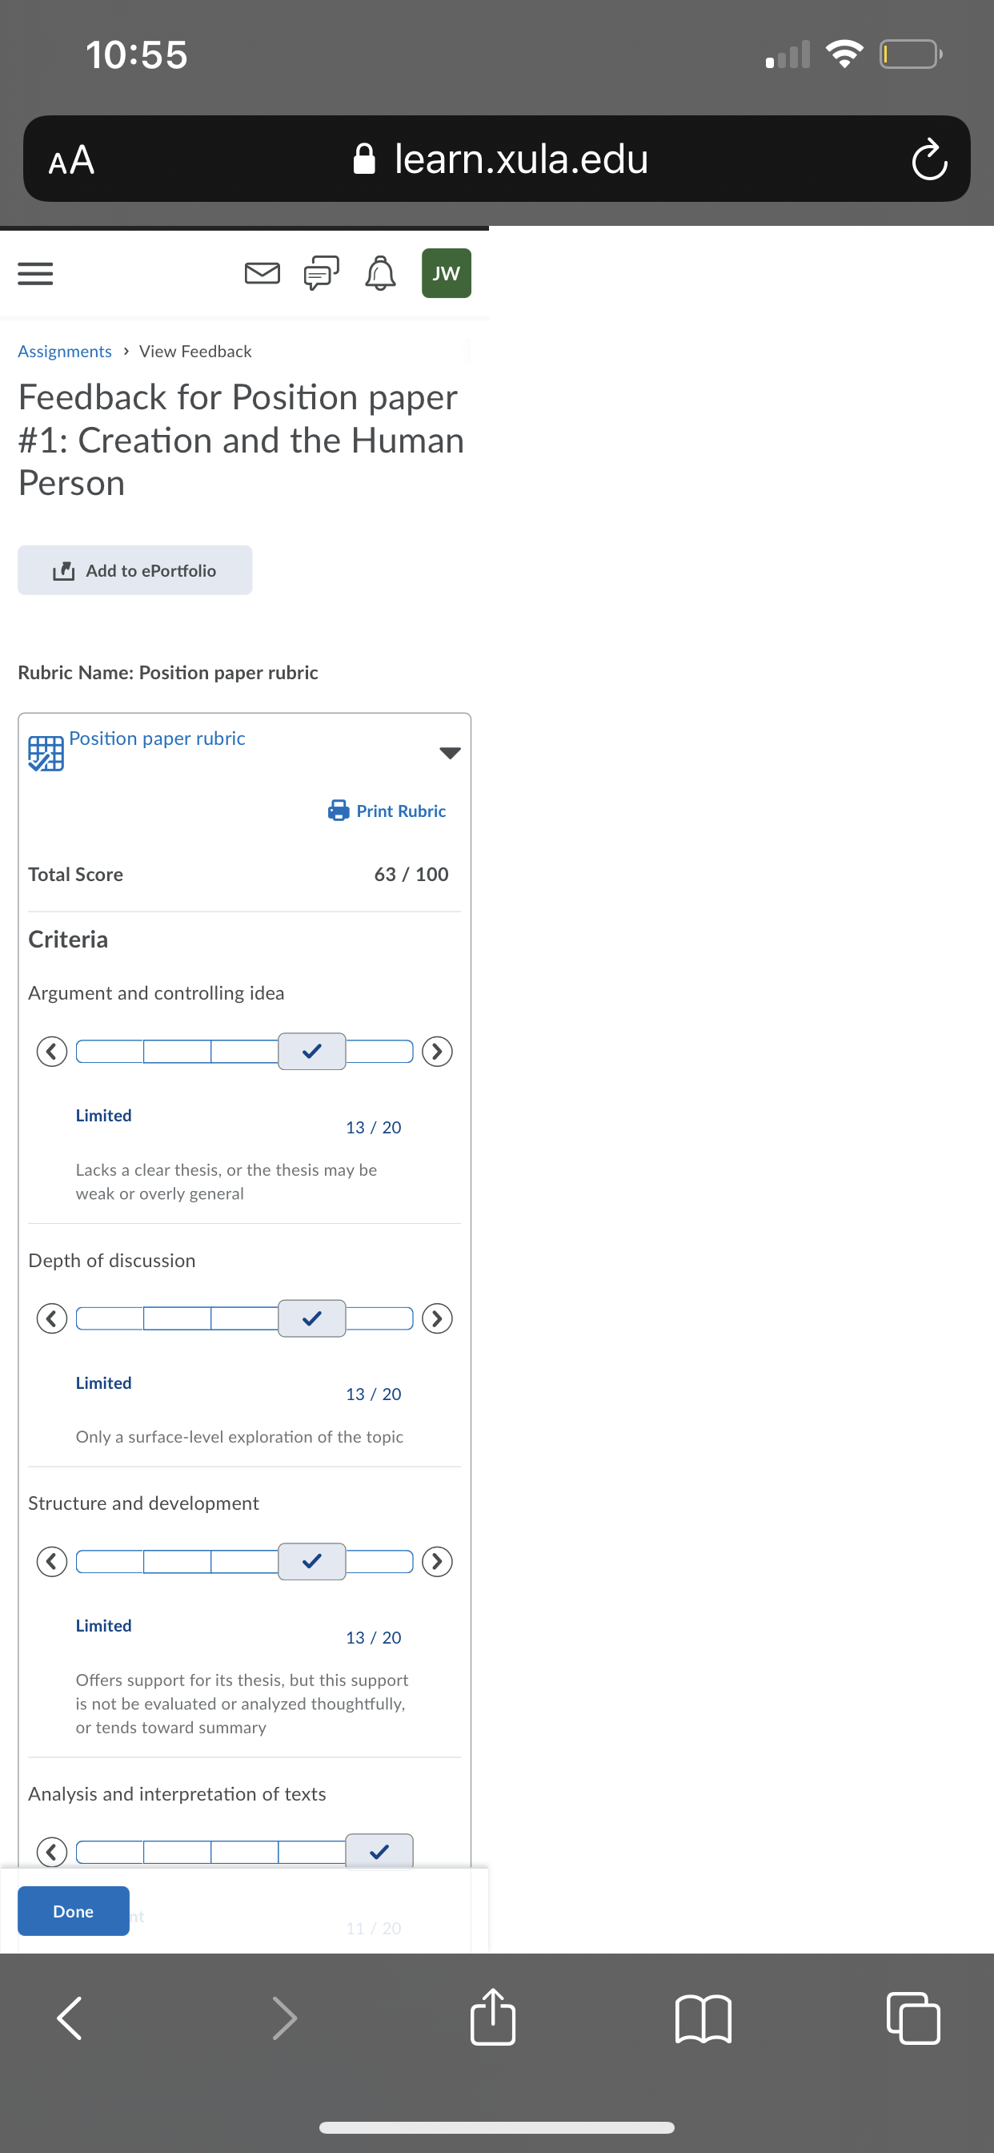Select checked level for Structure and development

click(311, 1561)
